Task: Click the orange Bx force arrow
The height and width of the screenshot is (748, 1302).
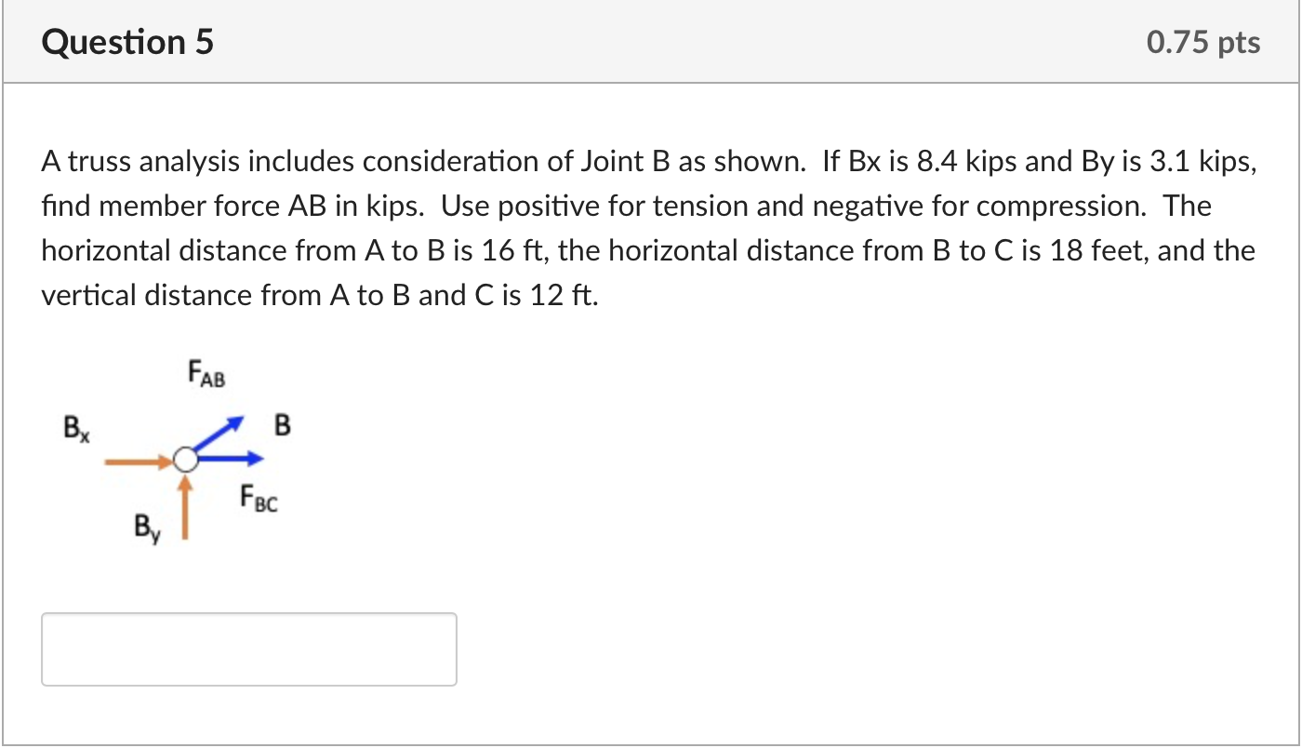Action: click(x=138, y=458)
